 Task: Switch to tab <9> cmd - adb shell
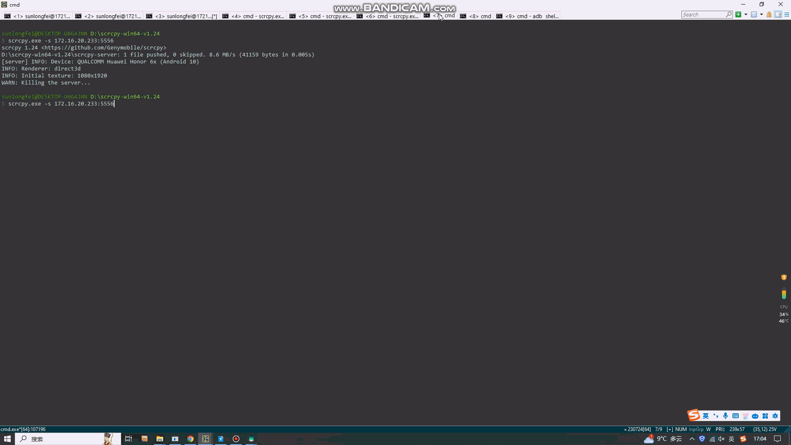(x=528, y=16)
